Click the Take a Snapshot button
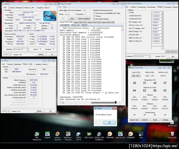The height and width of the screenshot is (149, 179). click(x=84, y=19)
